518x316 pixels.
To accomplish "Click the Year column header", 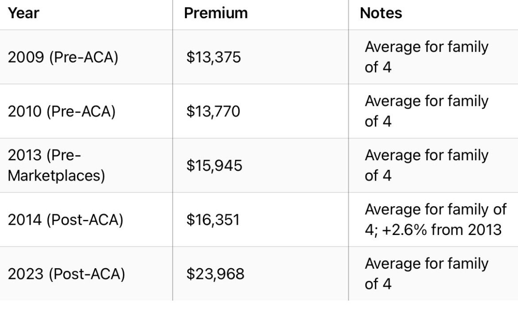I will (x=23, y=13).
